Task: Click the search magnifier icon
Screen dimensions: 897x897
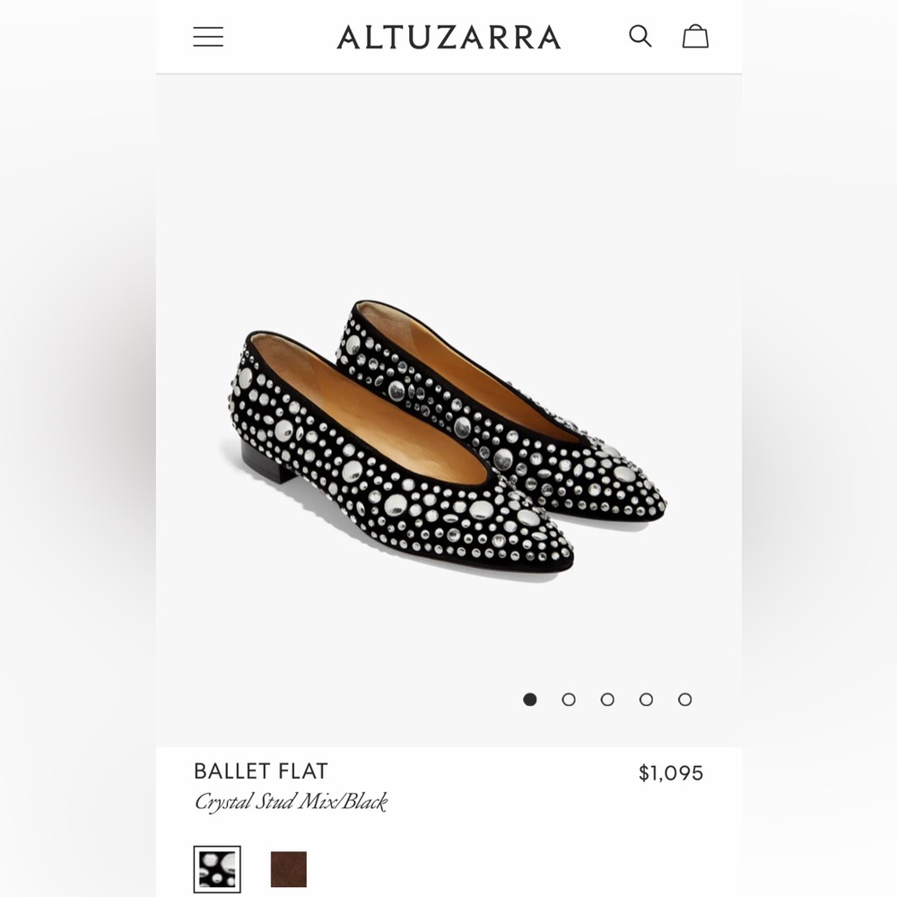Action: point(640,36)
